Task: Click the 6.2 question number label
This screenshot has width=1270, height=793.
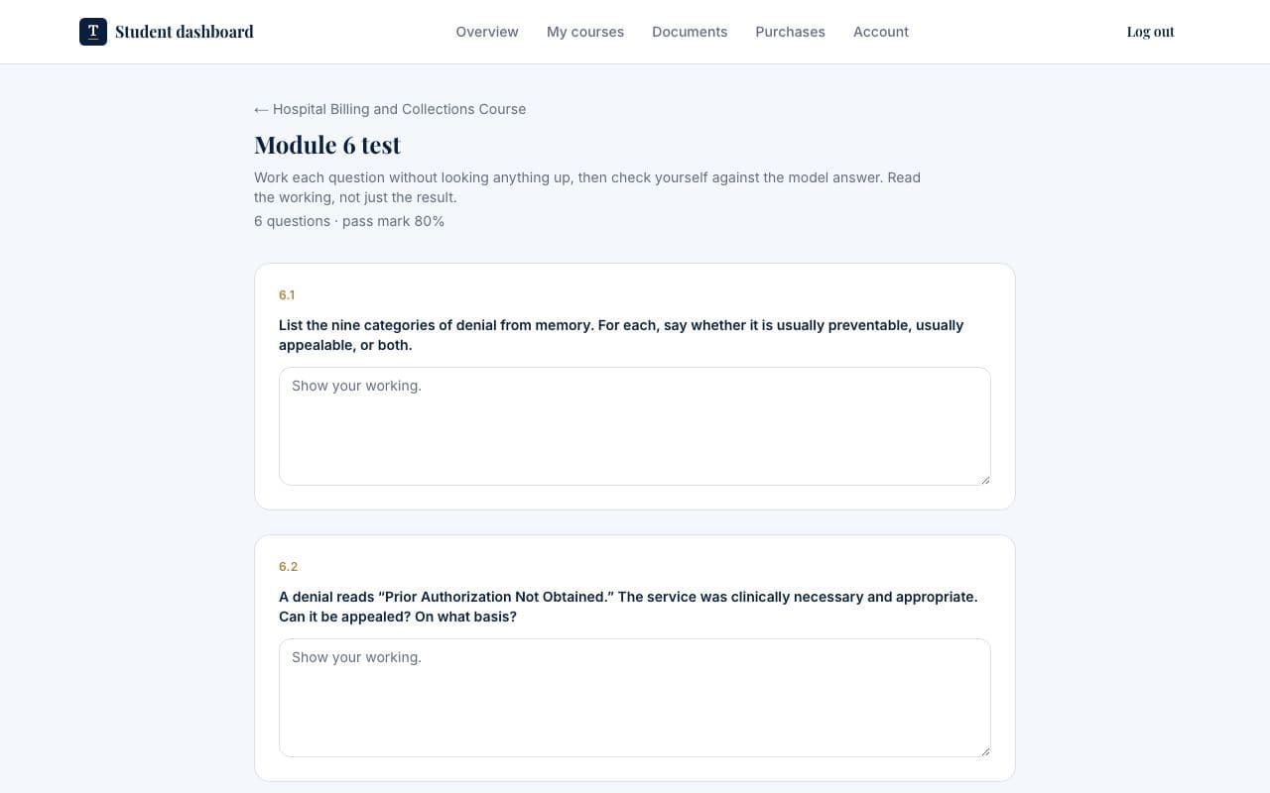Action: [289, 567]
